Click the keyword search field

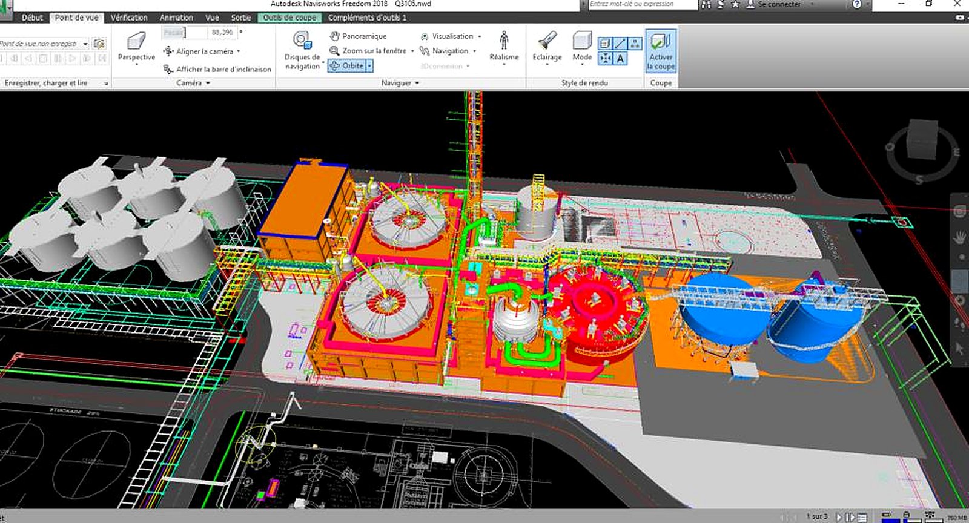[643, 4]
